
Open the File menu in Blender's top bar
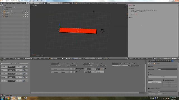point(7,3)
